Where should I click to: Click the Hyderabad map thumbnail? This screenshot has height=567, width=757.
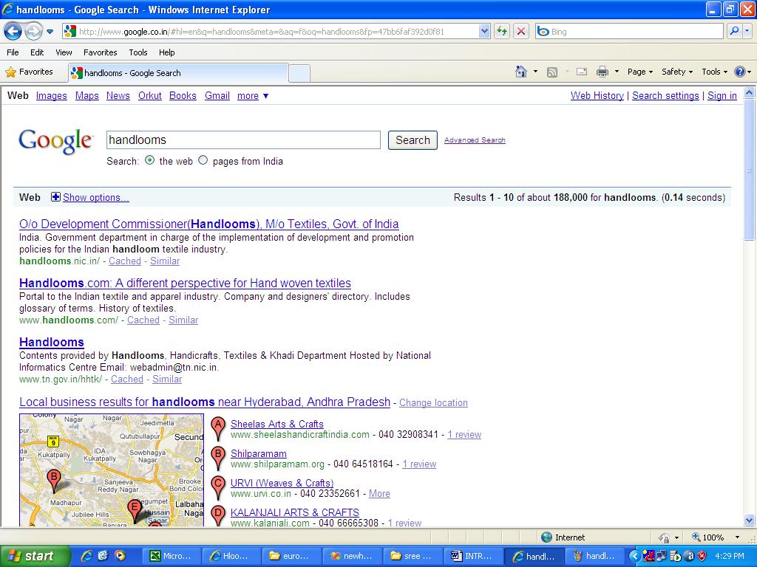click(x=112, y=470)
